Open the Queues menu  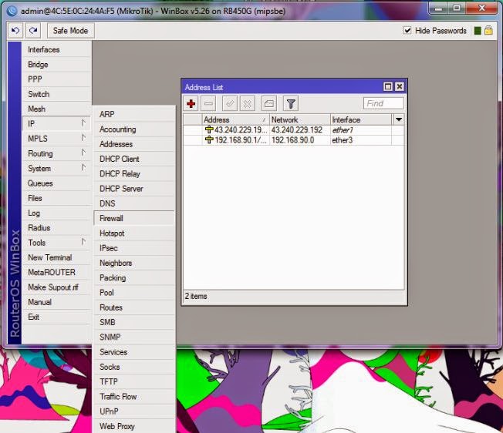[x=56, y=183]
